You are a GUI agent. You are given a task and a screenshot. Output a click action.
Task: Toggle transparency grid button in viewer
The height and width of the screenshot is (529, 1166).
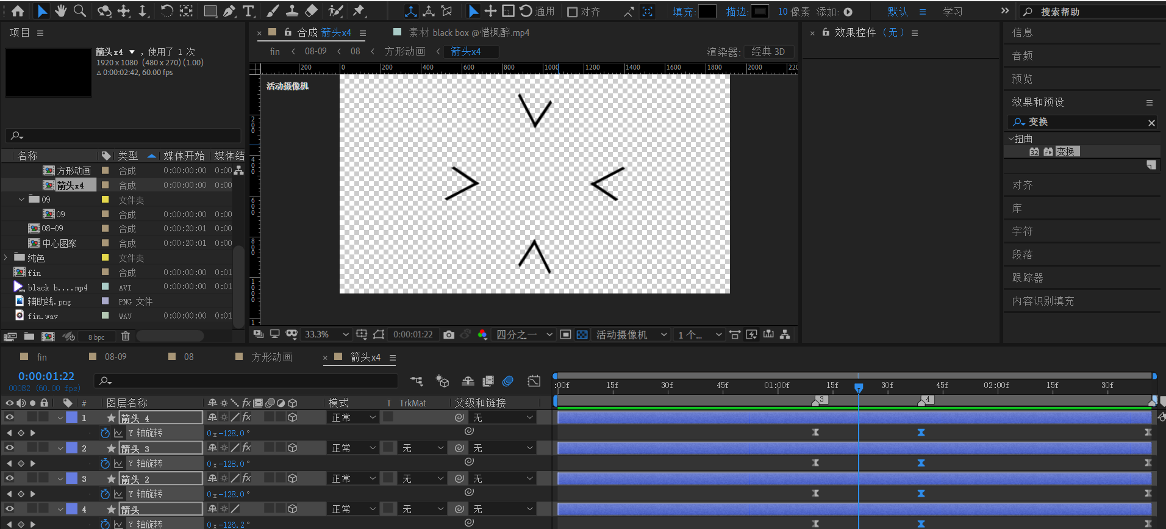[582, 334]
